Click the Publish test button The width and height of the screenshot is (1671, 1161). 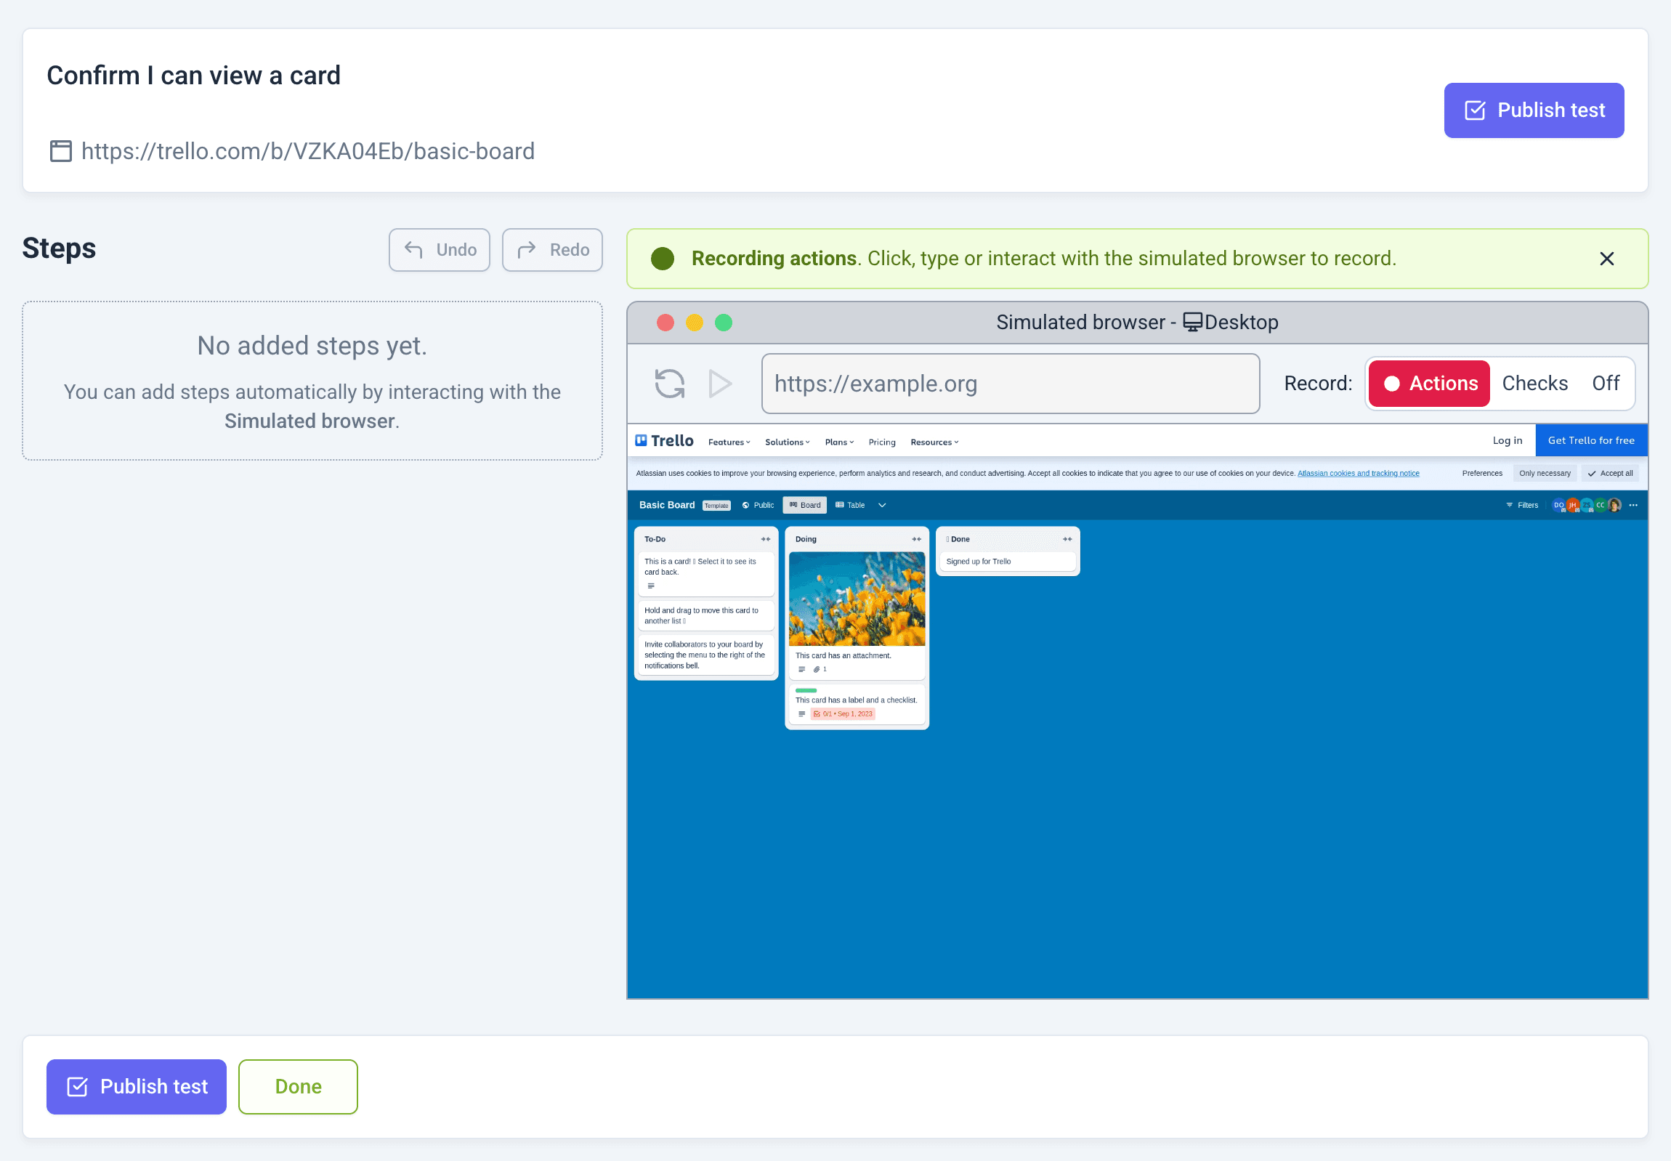(x=1534, y=110)
